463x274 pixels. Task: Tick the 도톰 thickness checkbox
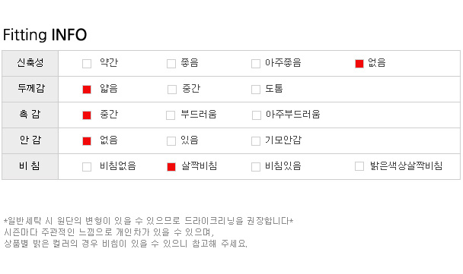coord(256,90)
